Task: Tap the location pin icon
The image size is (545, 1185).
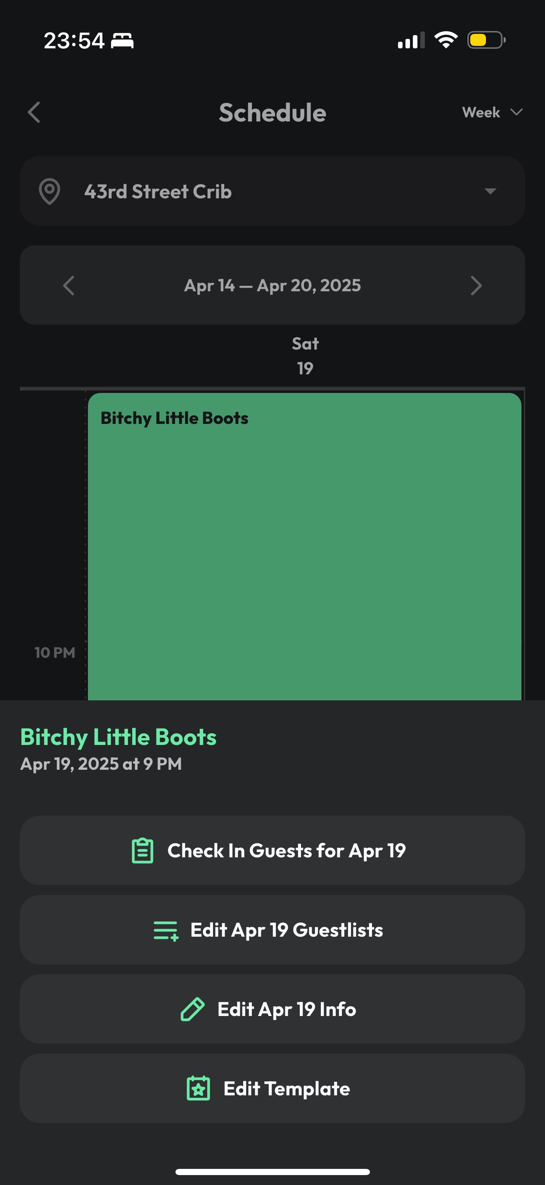Action: 49,191
